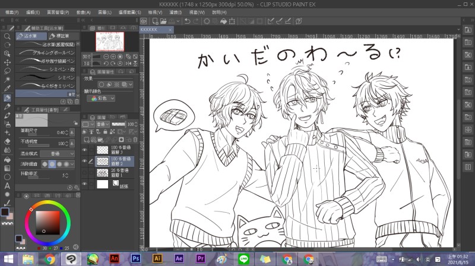
Task: Delete sub tool with trash icon
Action: tap(77, 102)
